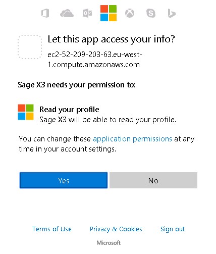Image resolution: width=216 pixels, height=254 pixels.
Task: Click the Bing icon in header
Action: coord(172,14)
